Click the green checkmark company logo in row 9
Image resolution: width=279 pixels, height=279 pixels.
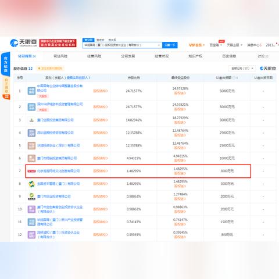coord(31,196)
